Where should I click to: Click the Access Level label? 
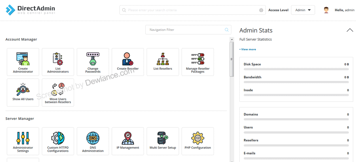click(x=278, y=10)
